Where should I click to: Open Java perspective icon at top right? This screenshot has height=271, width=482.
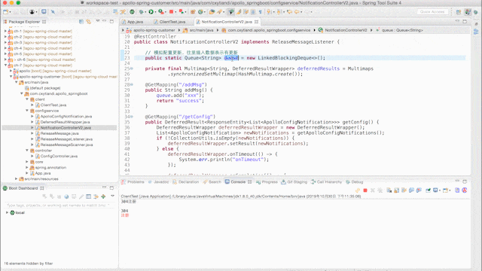[468, 12]
